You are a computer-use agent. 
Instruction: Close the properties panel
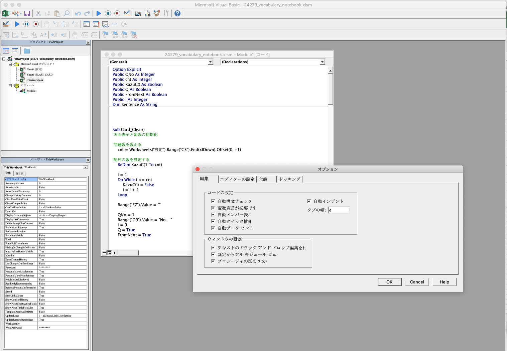88,160
